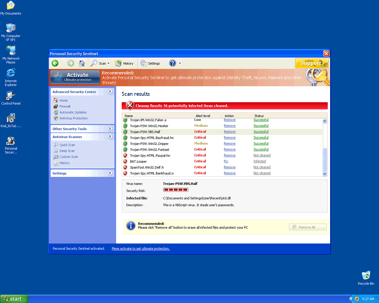Open Firewall in Advanced Security Center
Screen dimensions: 379x303
(x=65, y=107)
